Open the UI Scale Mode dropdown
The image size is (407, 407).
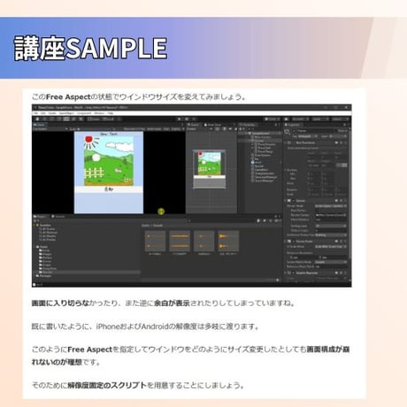[x=331, y=246]
